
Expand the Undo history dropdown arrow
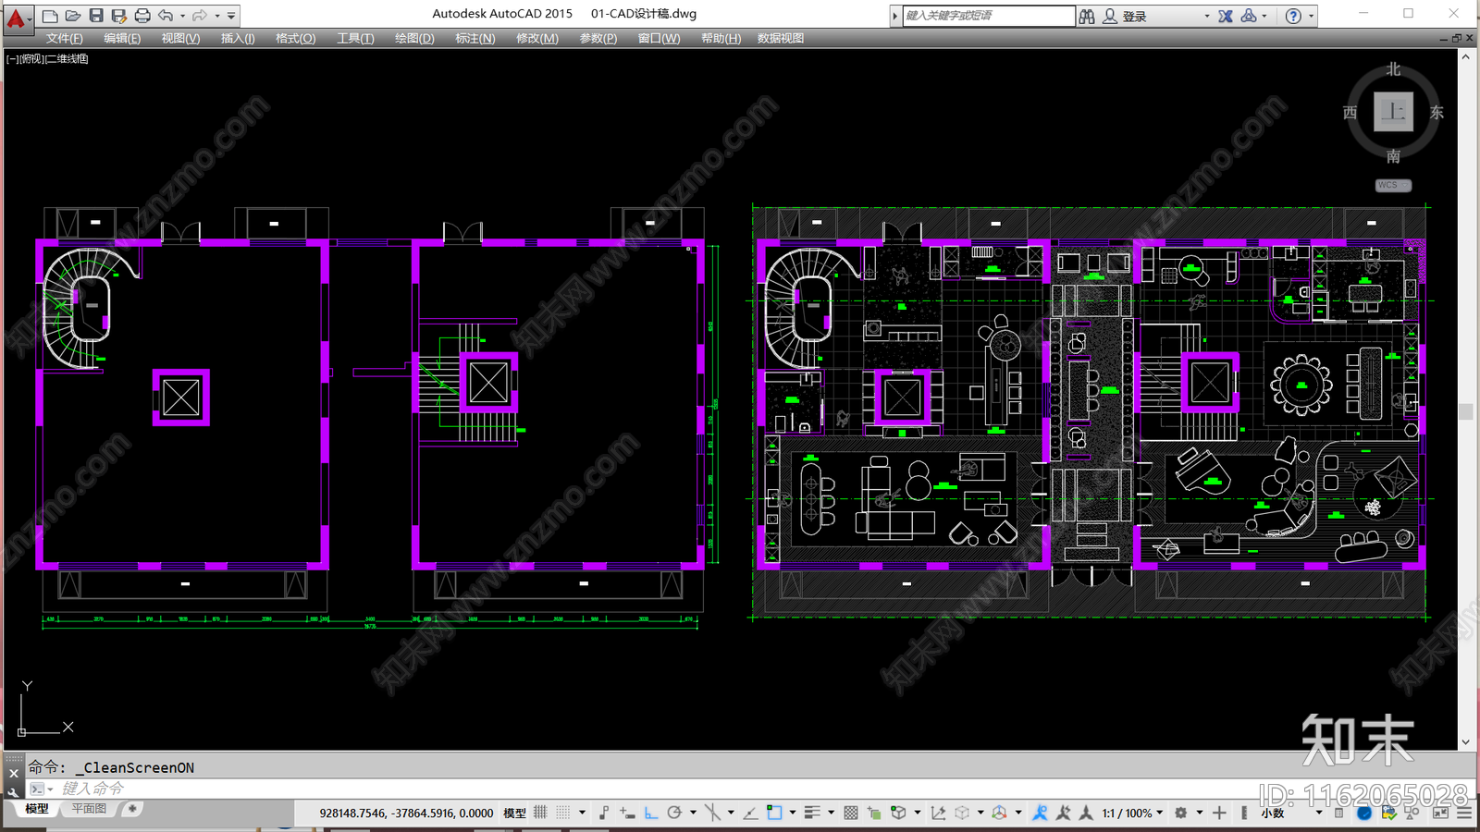pyautogui.click(x=182, y=16)
